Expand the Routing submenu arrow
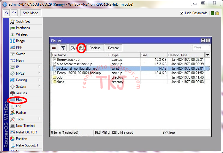223x153 pixels. click(x=39, y=79)
